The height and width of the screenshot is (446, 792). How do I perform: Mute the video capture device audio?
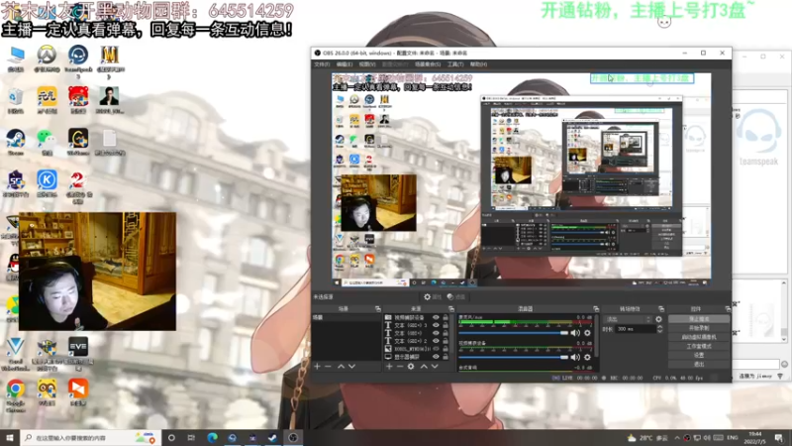(575, 357)
